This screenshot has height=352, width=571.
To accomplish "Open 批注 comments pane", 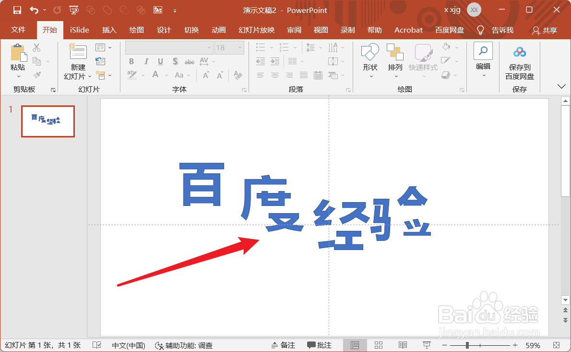I will [320, 345].
